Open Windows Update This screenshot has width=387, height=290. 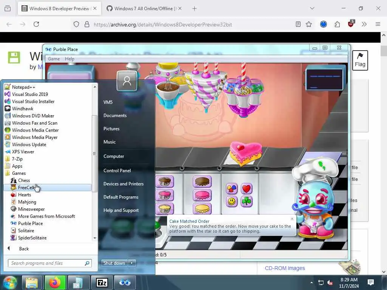coord(47,144)
